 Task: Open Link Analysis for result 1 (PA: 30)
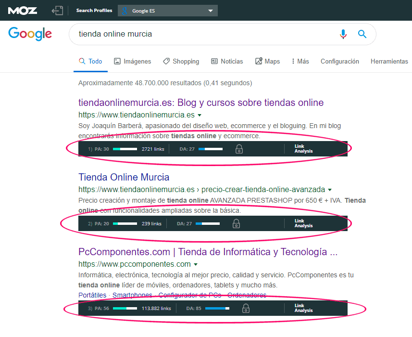[x=303, y=149]
